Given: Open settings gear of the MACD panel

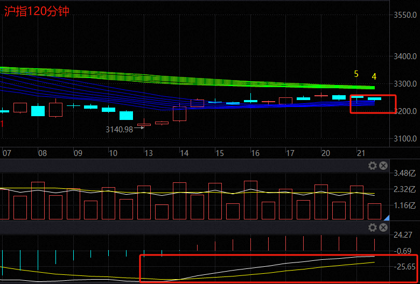Looking at the screenshot, I should click(x=372, y=228).
